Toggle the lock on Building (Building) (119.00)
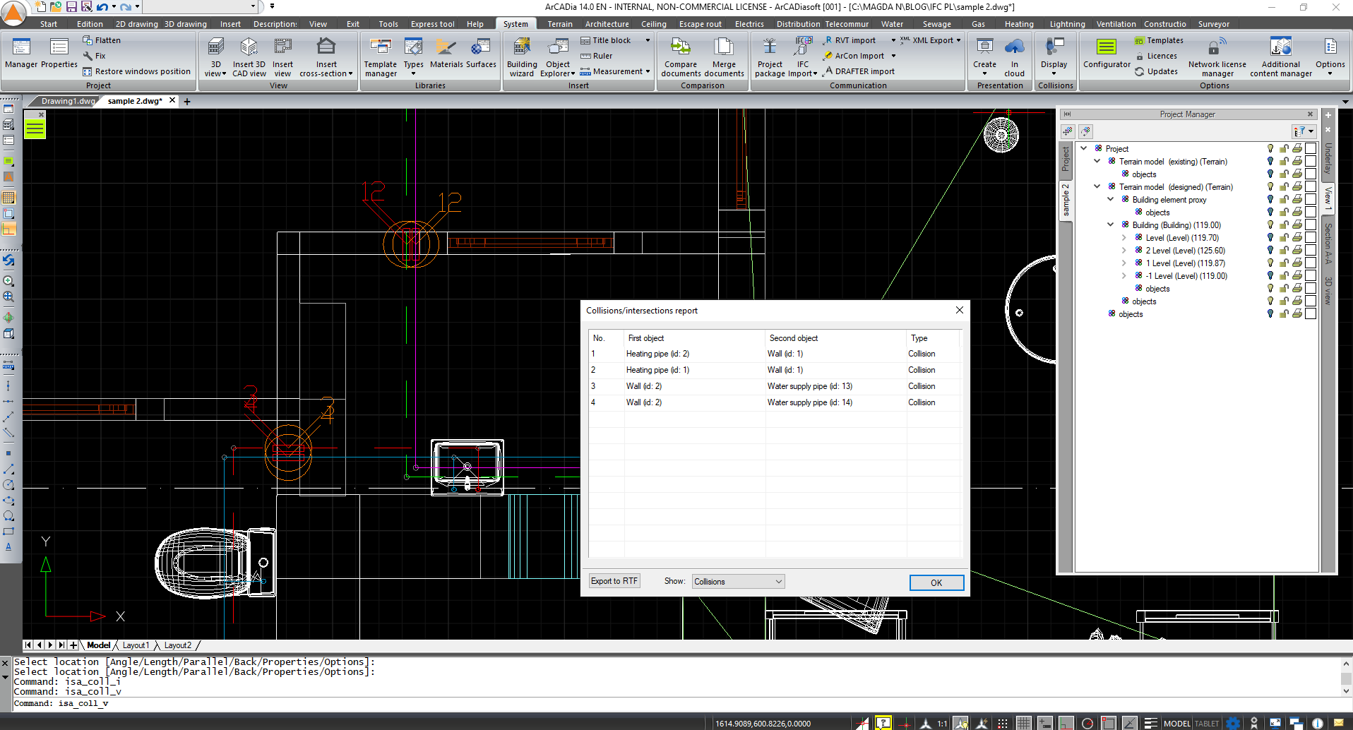 [1284, 225]
